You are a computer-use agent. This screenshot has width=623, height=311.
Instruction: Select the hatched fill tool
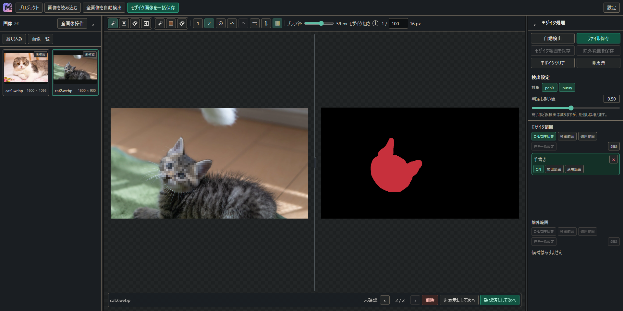point(171,23)
